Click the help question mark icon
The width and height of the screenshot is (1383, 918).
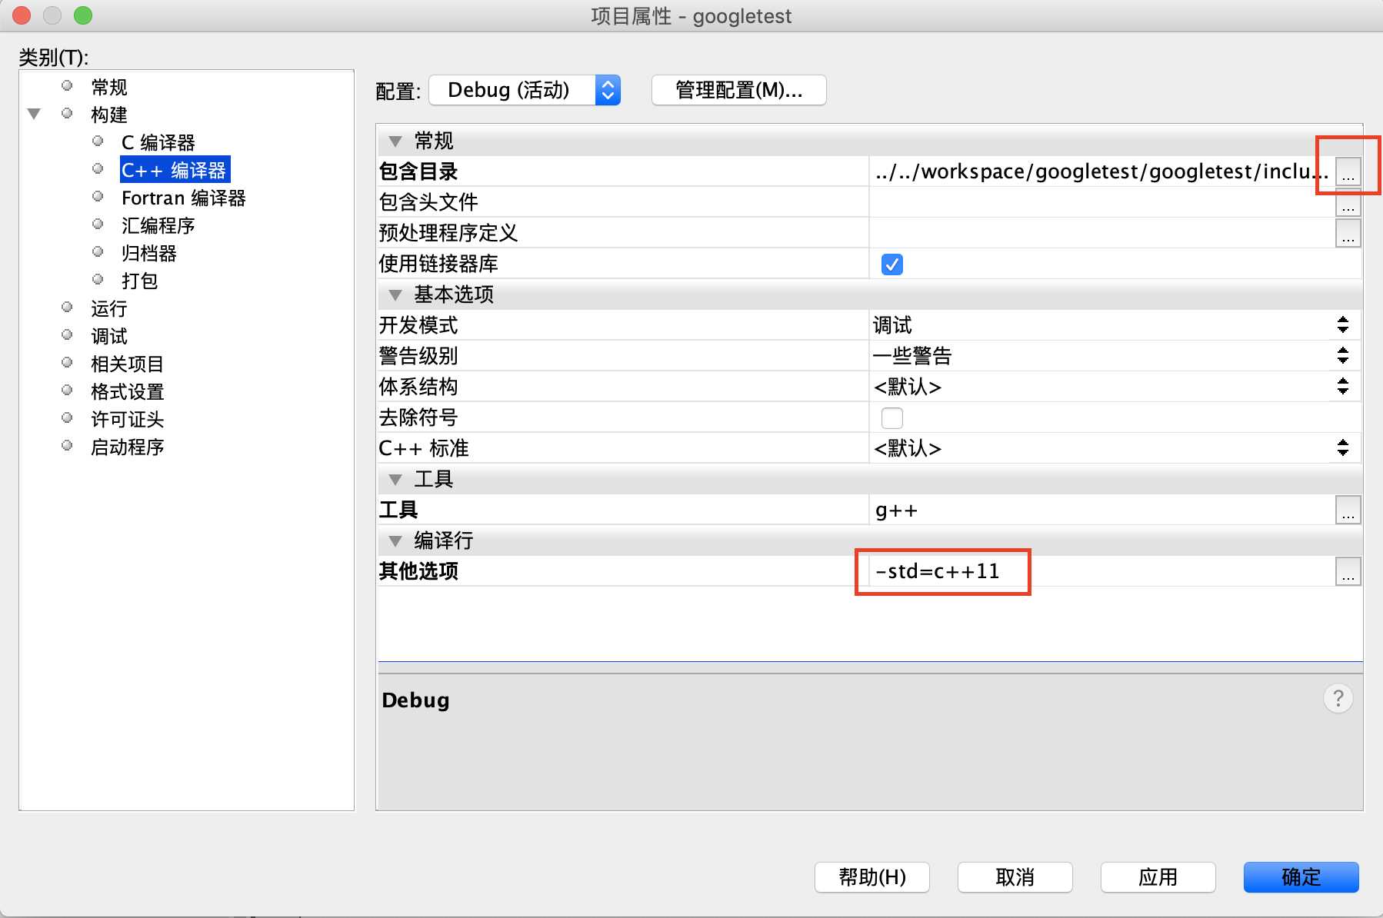coord(1338,699)
